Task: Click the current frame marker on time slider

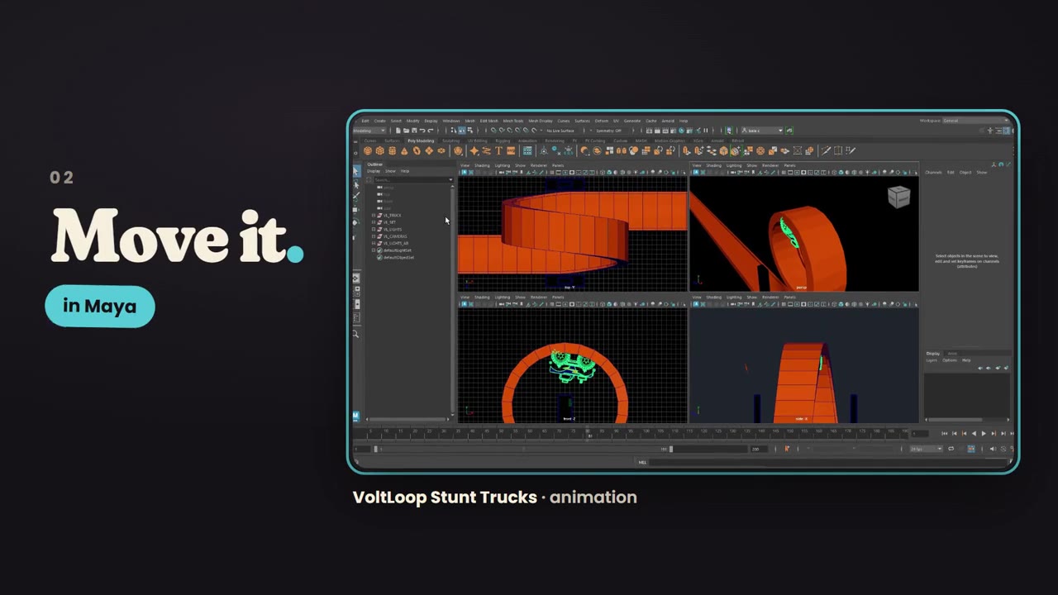Action: [x=589, y=433]
